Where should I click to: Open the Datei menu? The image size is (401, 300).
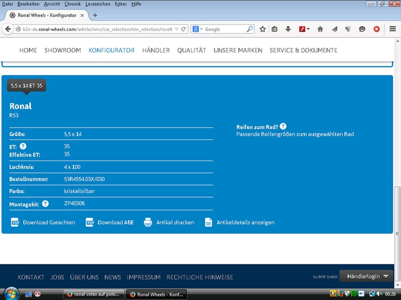pos(7,4)
